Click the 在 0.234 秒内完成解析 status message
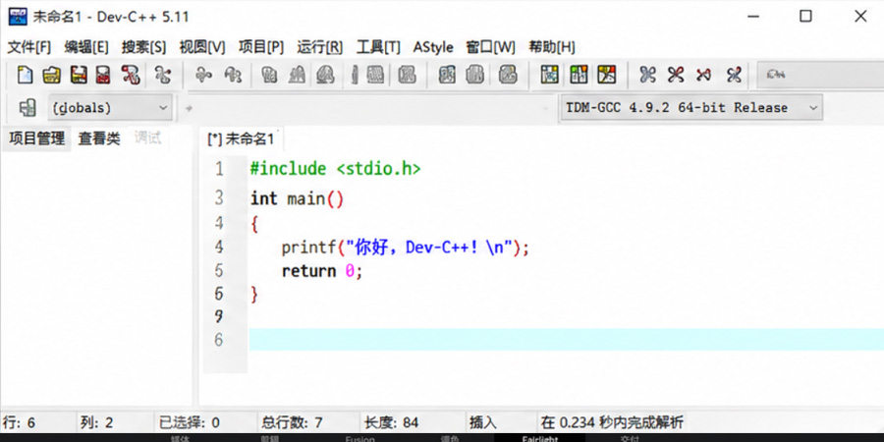884x442 pixels. click(612, 422)
